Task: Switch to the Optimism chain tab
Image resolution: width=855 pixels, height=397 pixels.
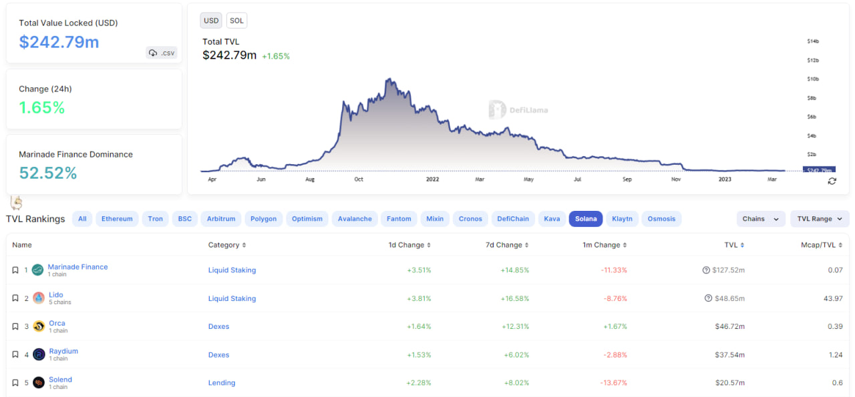Action: pyautogui.click(x=307, y=219)
